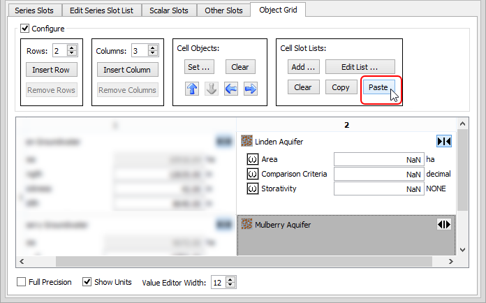Decrease the Columns spinner value
This screenshot has height=303, width=486.
(x=153, y=54)
